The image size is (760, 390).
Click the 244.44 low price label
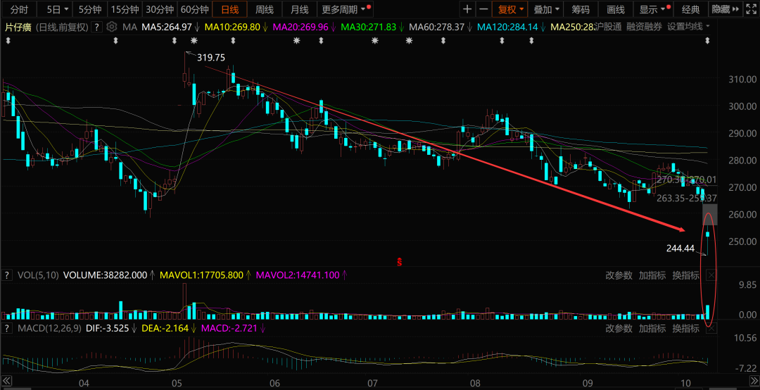(x=681, y=249)
